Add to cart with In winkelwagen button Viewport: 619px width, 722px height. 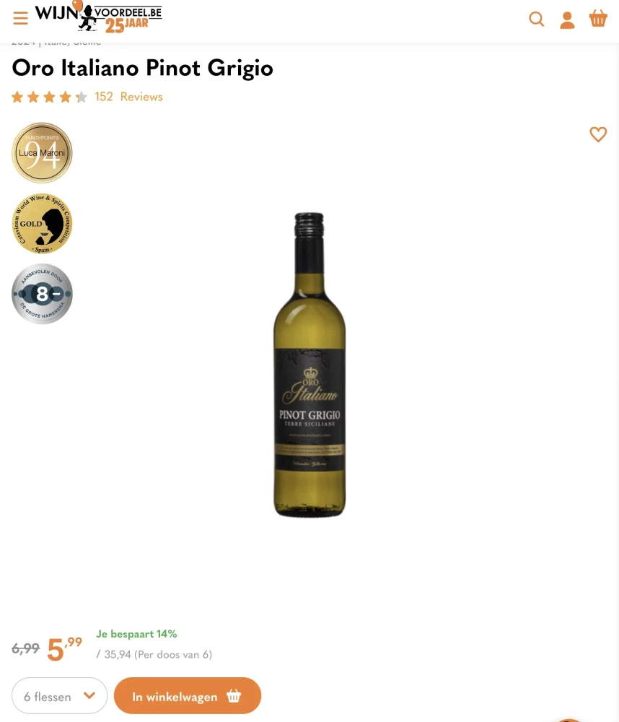point(188,696)
